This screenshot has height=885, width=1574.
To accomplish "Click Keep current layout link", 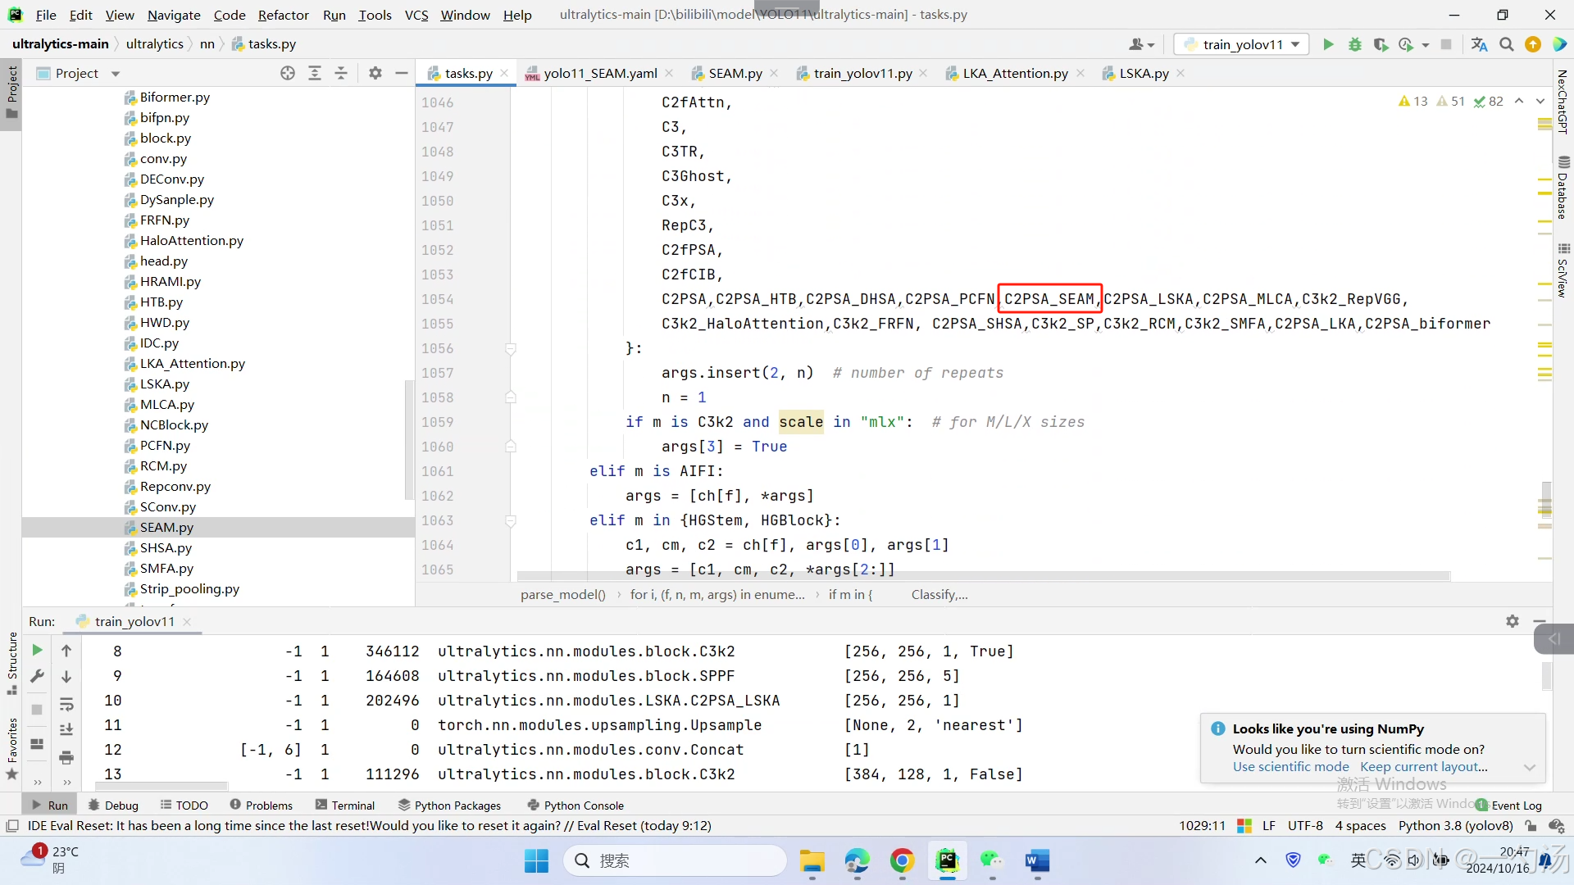I will coord(1423,767).
